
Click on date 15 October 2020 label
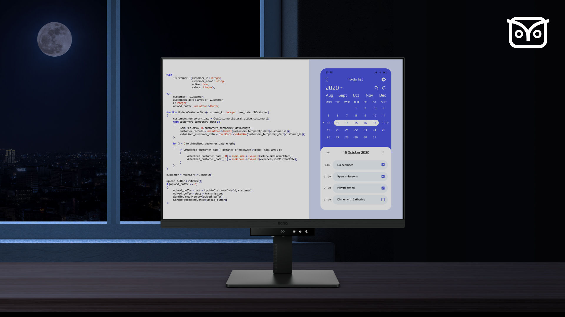tap(355, 152)
